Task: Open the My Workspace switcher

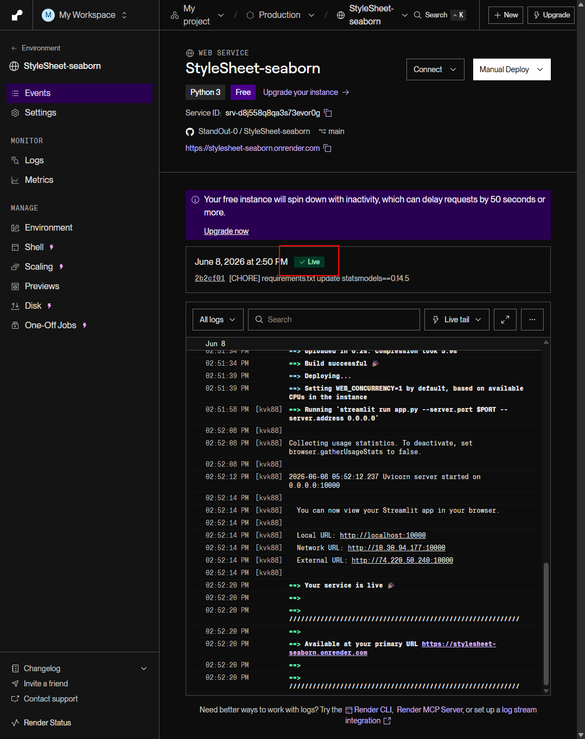Action: coord(85,15)
